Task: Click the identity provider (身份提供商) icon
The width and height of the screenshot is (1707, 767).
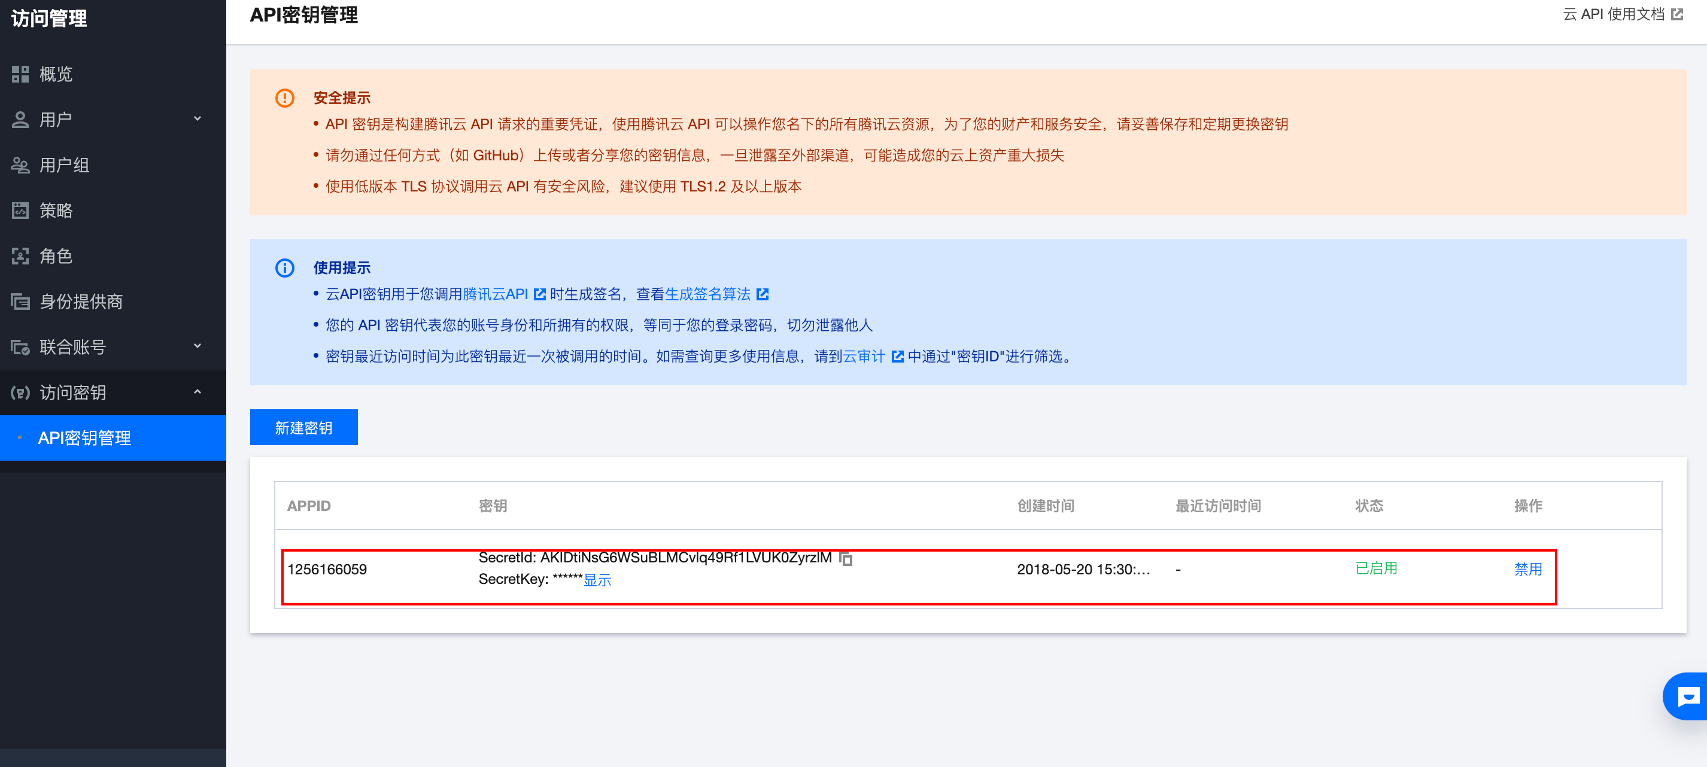Action: pos(20,302)
